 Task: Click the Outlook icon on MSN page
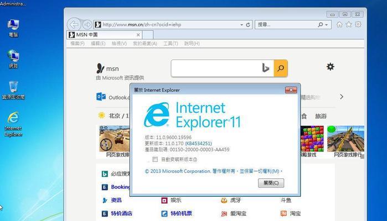click(x=101, y=97)
